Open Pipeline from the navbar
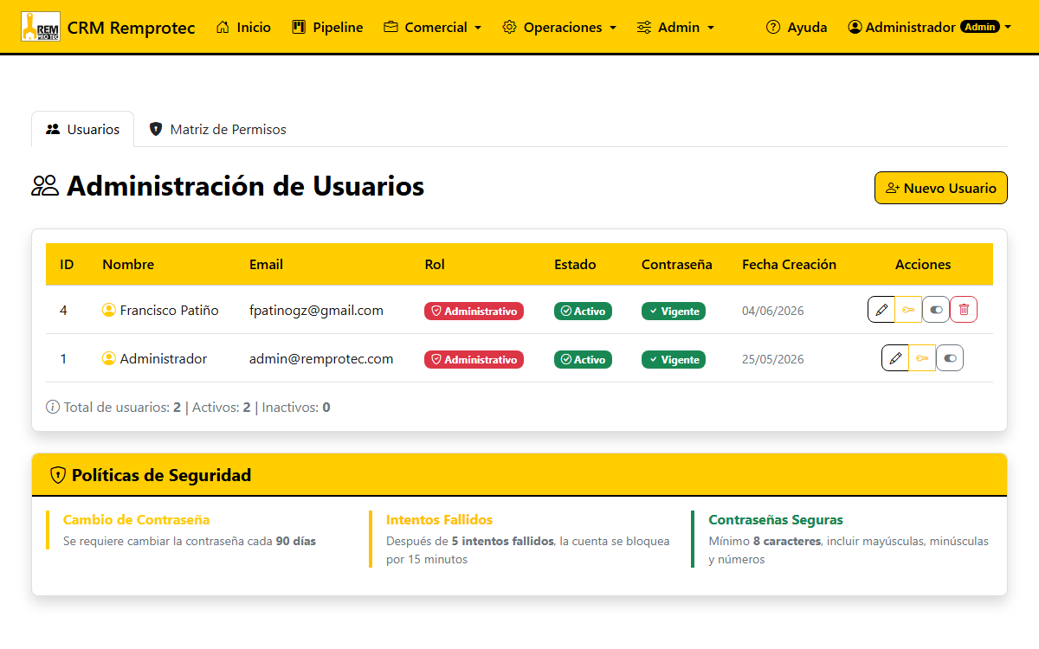 coord(328,28)
